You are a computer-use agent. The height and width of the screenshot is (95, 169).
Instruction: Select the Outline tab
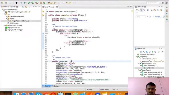pyautogui.click(x=140, y=49)
